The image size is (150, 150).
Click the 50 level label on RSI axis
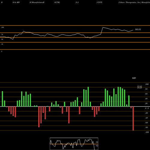tap(2, 39)
